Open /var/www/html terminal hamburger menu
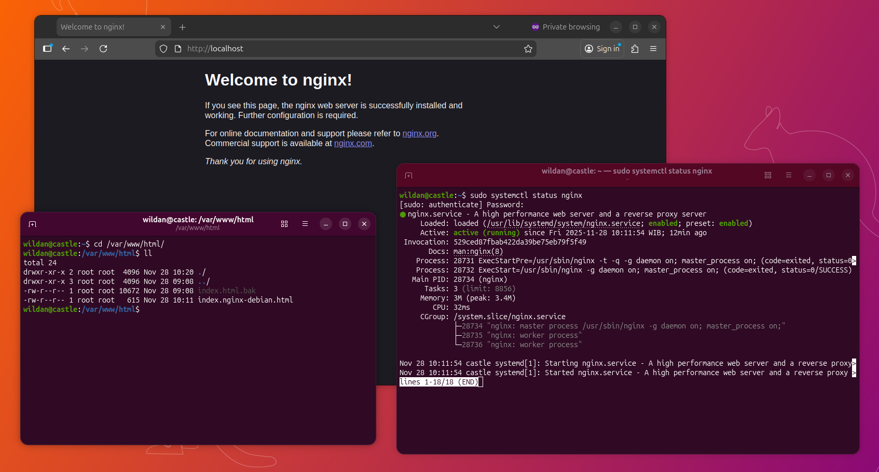Screen dimensions: 879x472 click(x=305, y=224)
